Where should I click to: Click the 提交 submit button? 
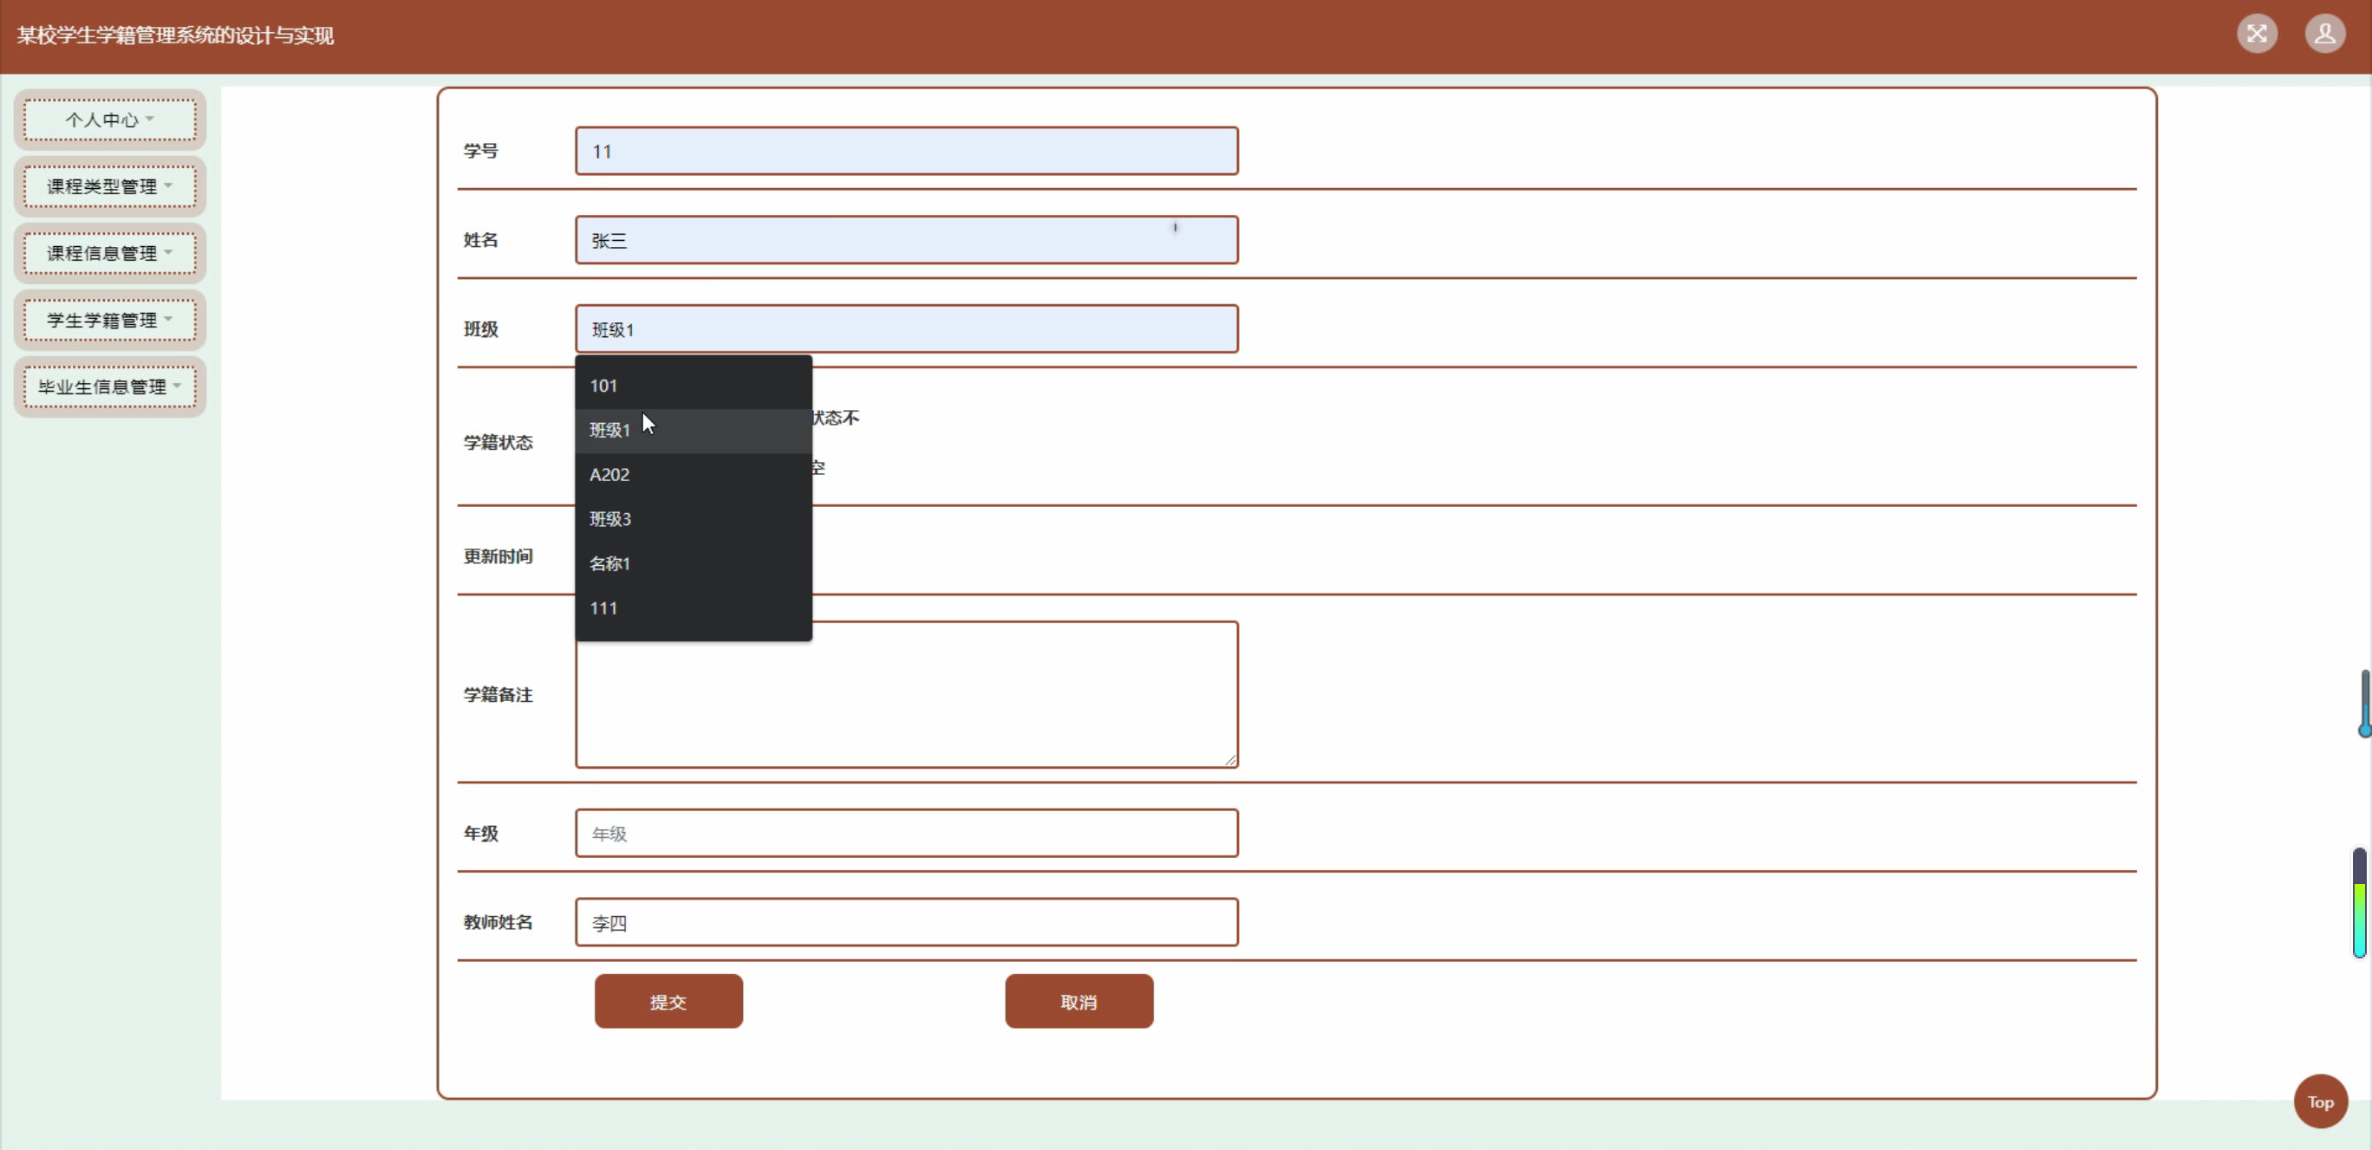(668, 1001)
